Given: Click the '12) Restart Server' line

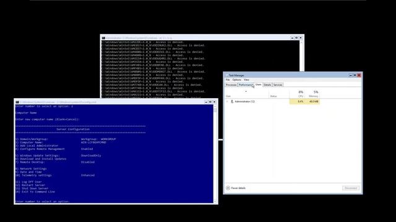Looking at the screenshot, I should coord(30,185).
